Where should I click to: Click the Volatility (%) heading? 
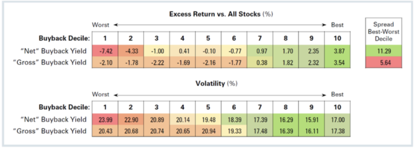coord(216,83)
